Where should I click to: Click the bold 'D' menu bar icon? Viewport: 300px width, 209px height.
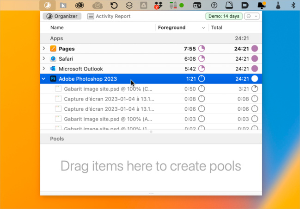point(245,6)
